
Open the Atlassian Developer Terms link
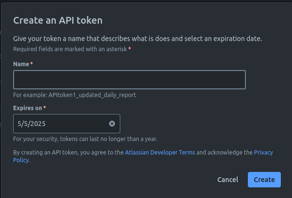(x=160, y=153)
